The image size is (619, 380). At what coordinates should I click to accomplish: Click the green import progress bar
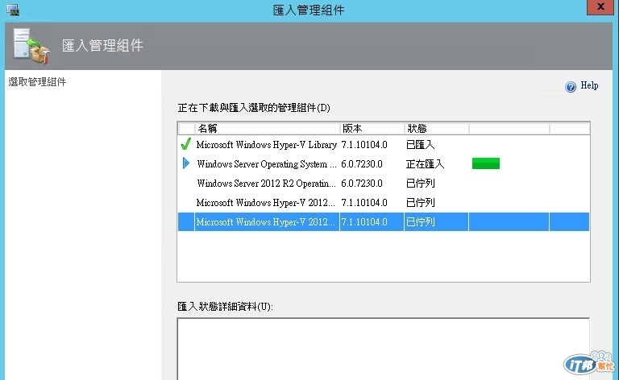click(x=486, y=163)
